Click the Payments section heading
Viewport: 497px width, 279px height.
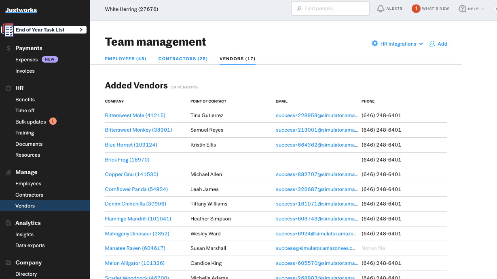pyautogui.click(x=29, y=48)
